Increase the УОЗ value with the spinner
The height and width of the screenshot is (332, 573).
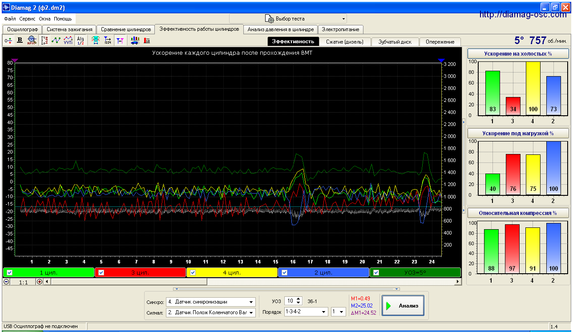[x=299, y=299]
